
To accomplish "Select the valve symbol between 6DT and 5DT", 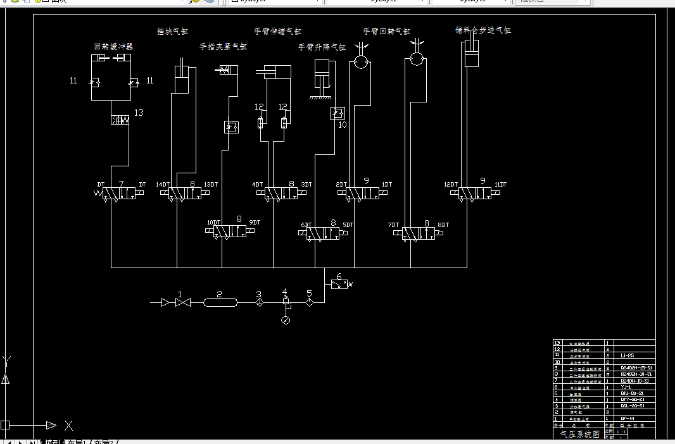I will [323, 234].
